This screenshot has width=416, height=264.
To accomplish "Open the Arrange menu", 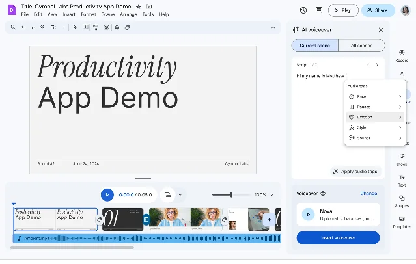I will tap(128, 14).
